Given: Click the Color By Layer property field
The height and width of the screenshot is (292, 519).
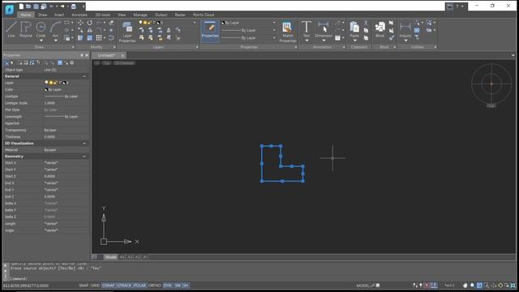Looking at the screenshot, I should (66, 89).
